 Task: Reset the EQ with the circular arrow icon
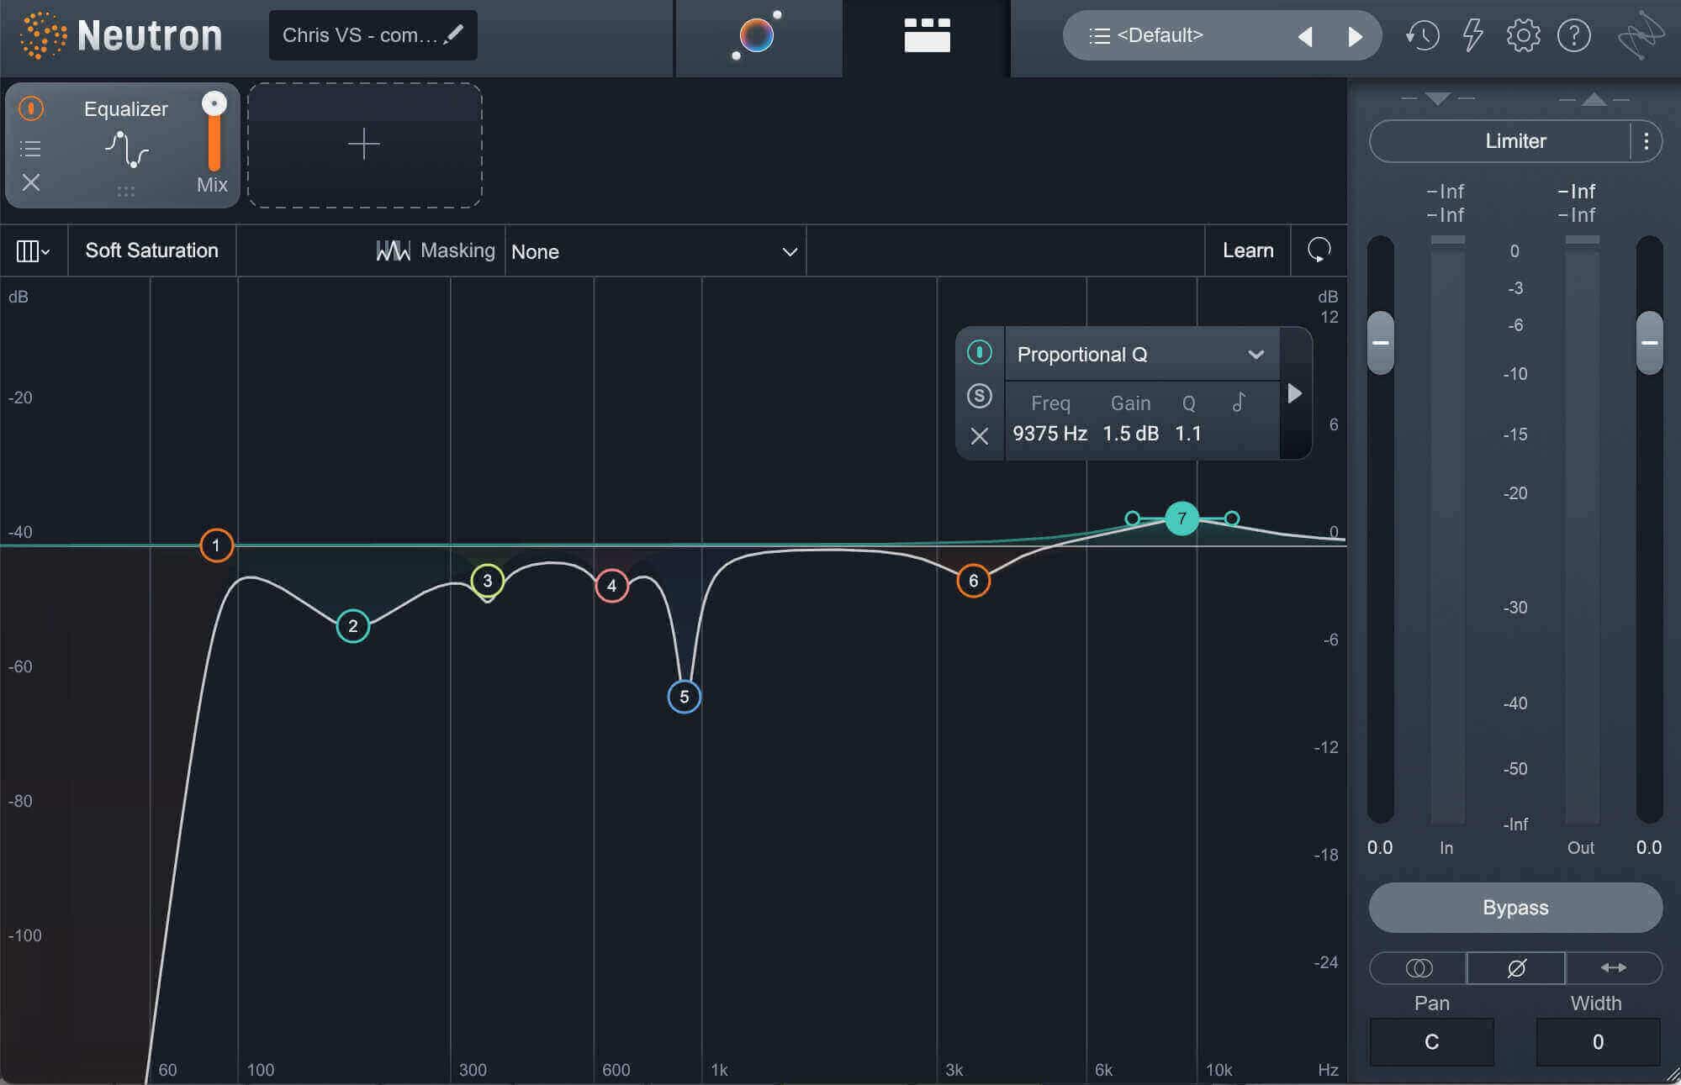pyautogui.click(x=1319, y=250)
